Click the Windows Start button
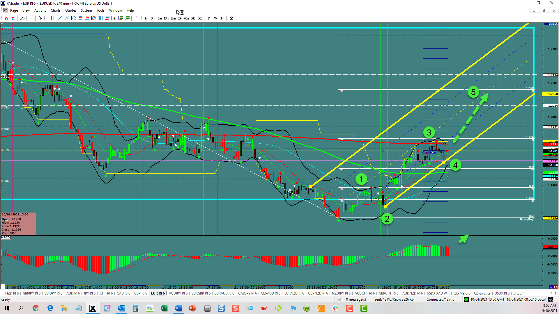559x314 pixels. tap(7, 308)
